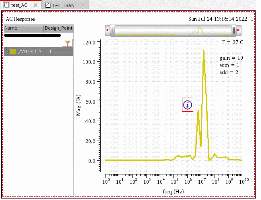Image resolution: width=261 pixels, height=200 pixels.
Task: Click the left red arrow of the zoom slider
Action: point(107,30)
